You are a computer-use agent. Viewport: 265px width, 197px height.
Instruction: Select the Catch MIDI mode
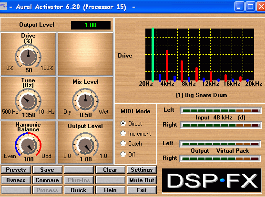(123, 144)
